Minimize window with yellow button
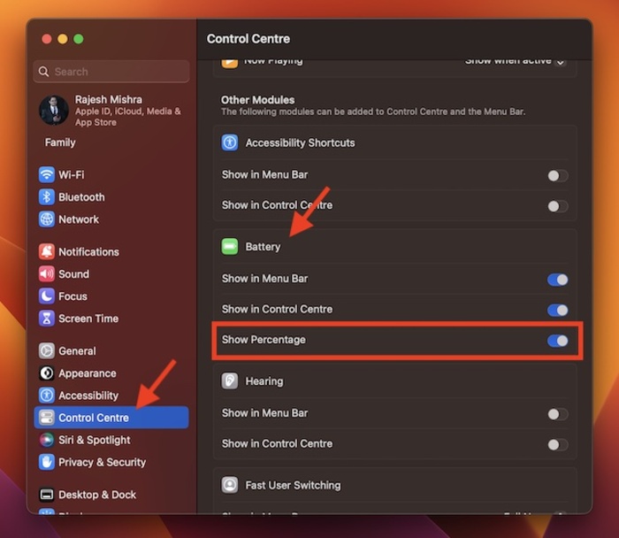 tap(63, 39)
